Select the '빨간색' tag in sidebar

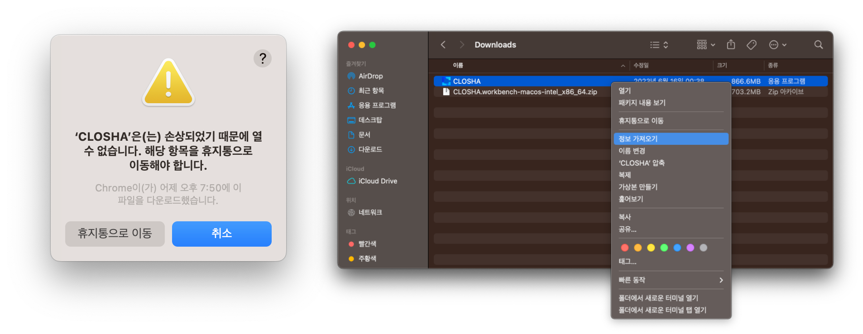tap(362, 244)
